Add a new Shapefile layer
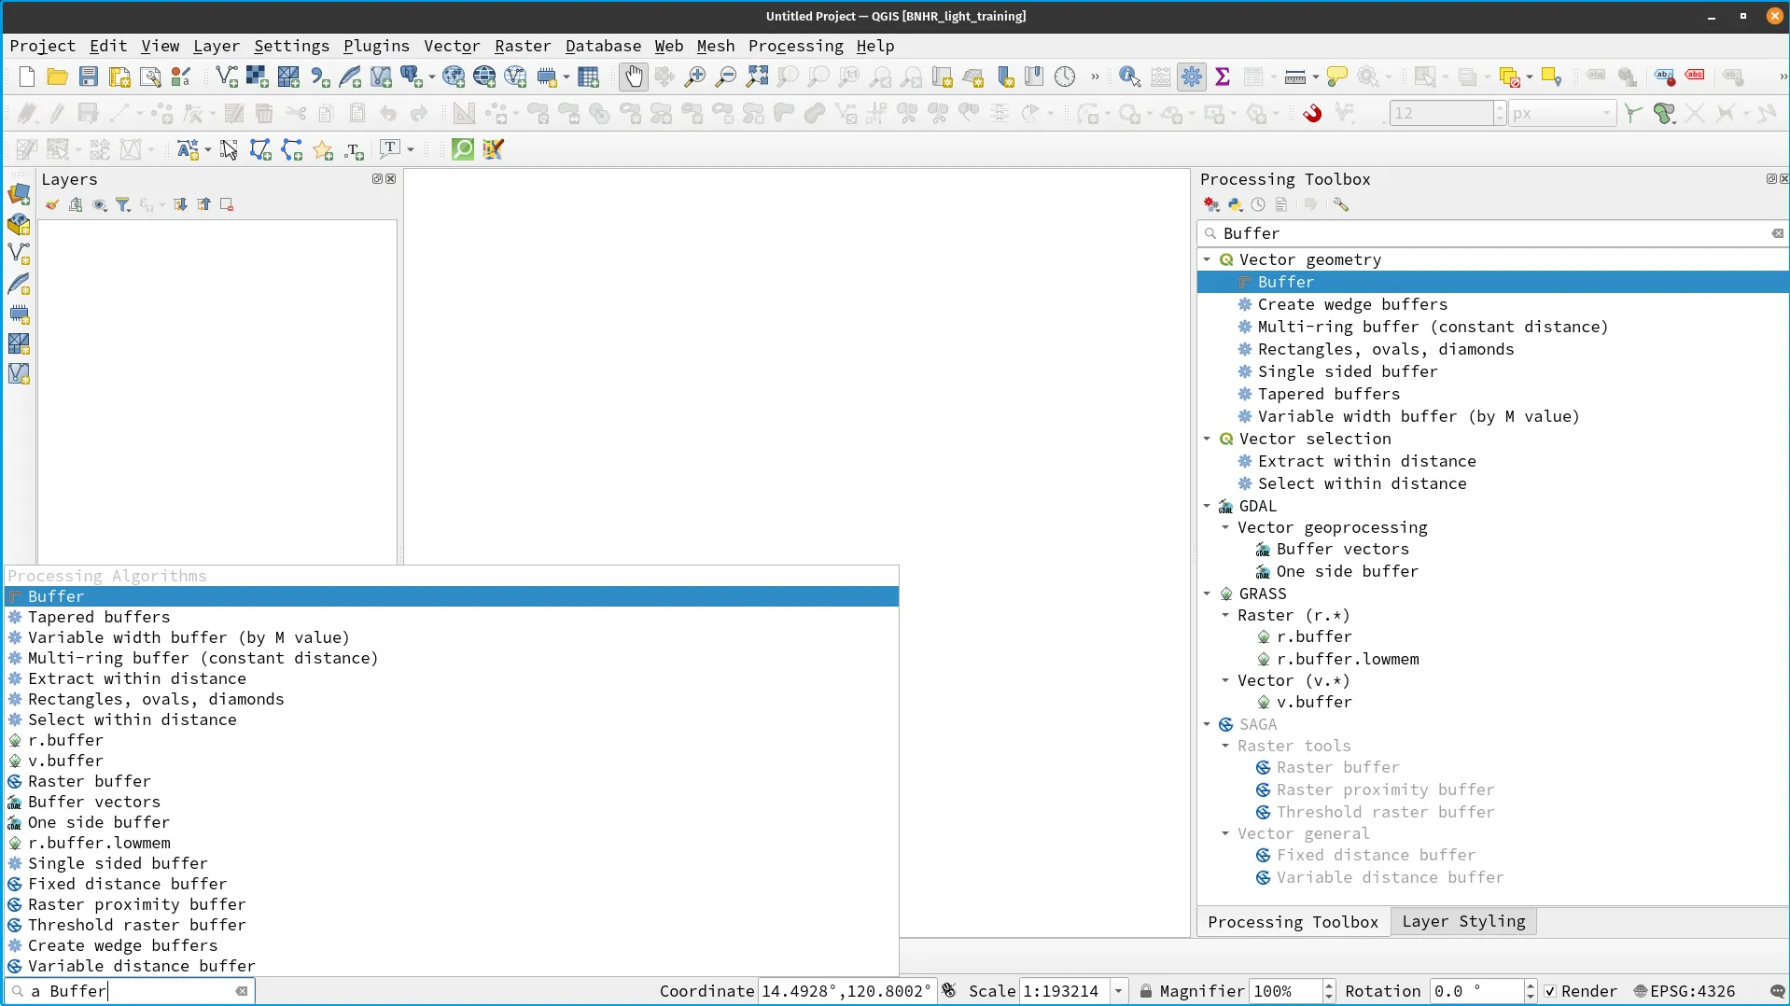The image size is (1790, 1006). pos(19,253)
